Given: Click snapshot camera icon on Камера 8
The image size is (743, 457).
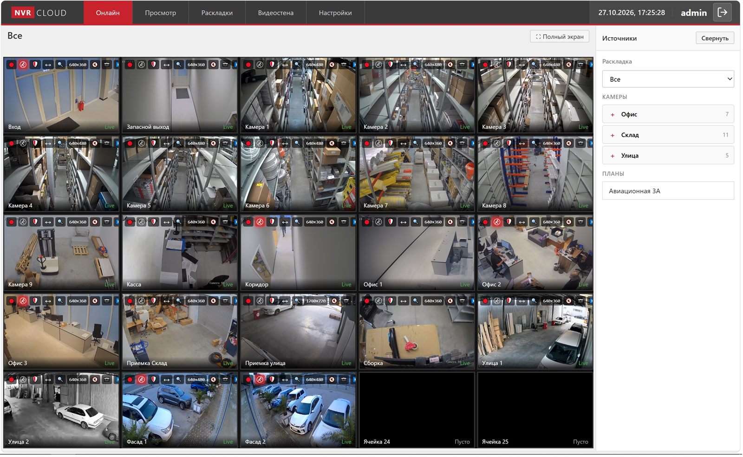Looking at the screenshot, I should tap(580, 144).
